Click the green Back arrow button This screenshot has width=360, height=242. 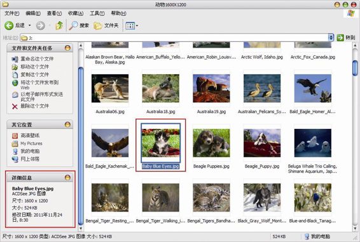coord(9,25)
